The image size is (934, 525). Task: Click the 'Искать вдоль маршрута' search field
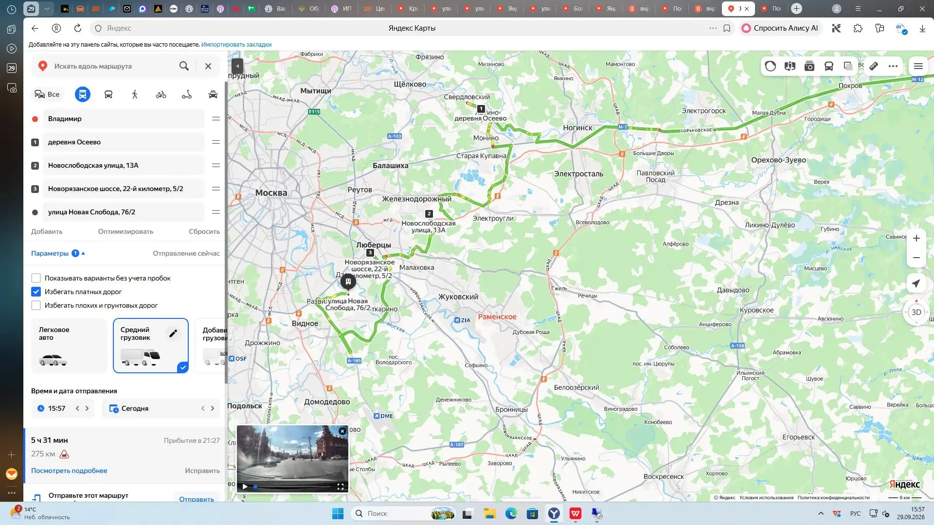[x=112, y=66]
